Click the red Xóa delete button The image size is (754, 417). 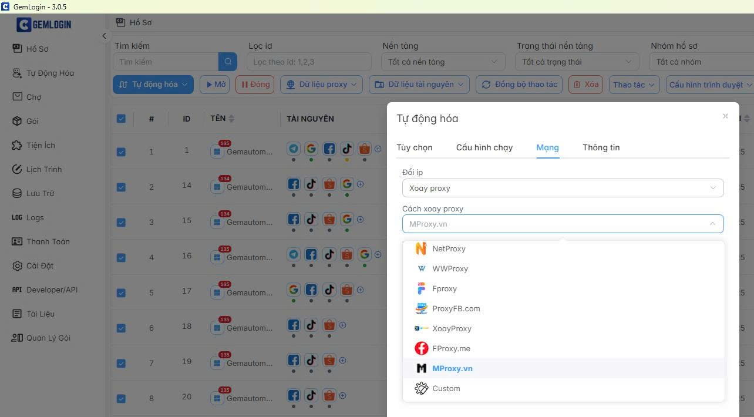[585, 85]
